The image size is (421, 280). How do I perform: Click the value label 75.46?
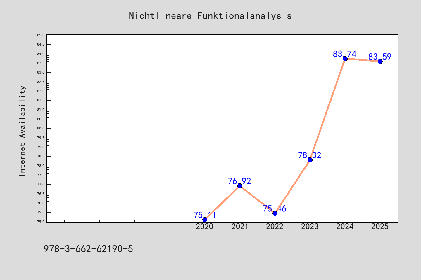[x=275, y=209]
